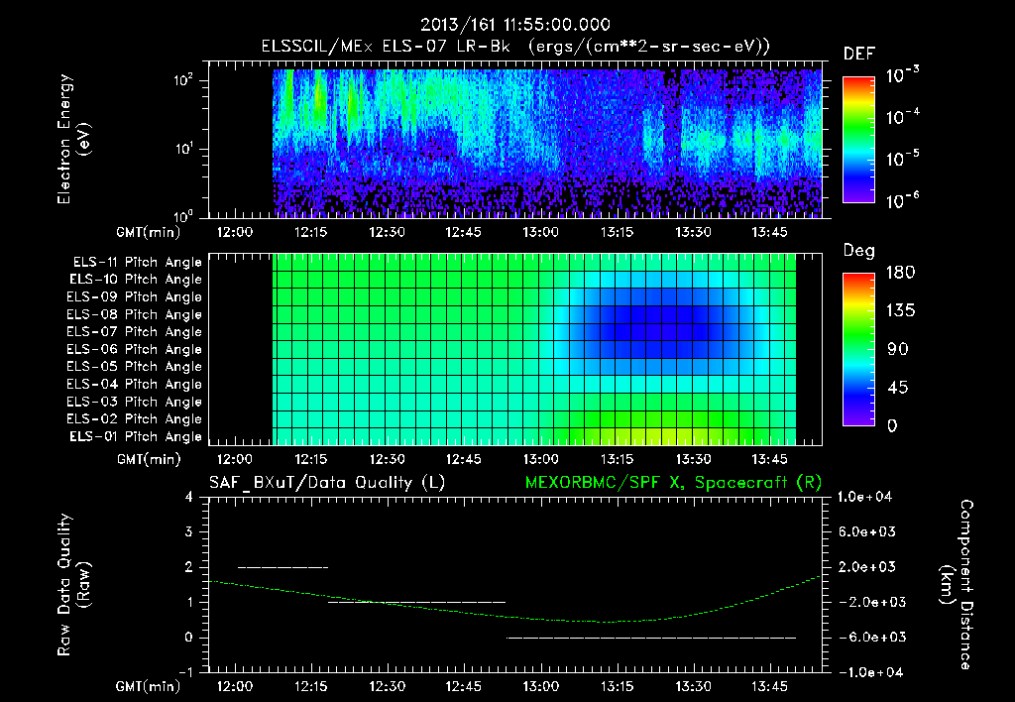Image resolution: width=1015 pixels, height=702 pixels.
Task: Click the 12:30 tick under the pitch angle plot
Action: 388,460
